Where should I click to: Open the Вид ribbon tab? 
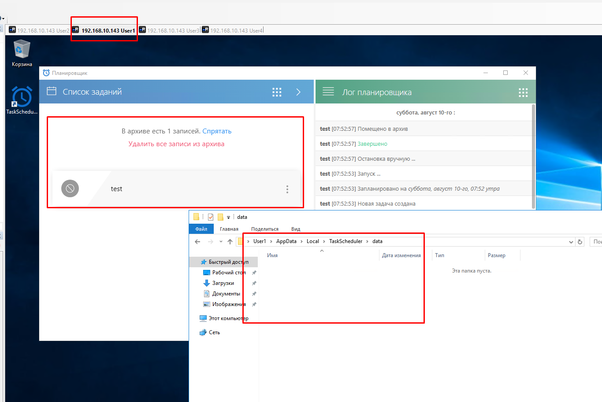pos(296,229)
